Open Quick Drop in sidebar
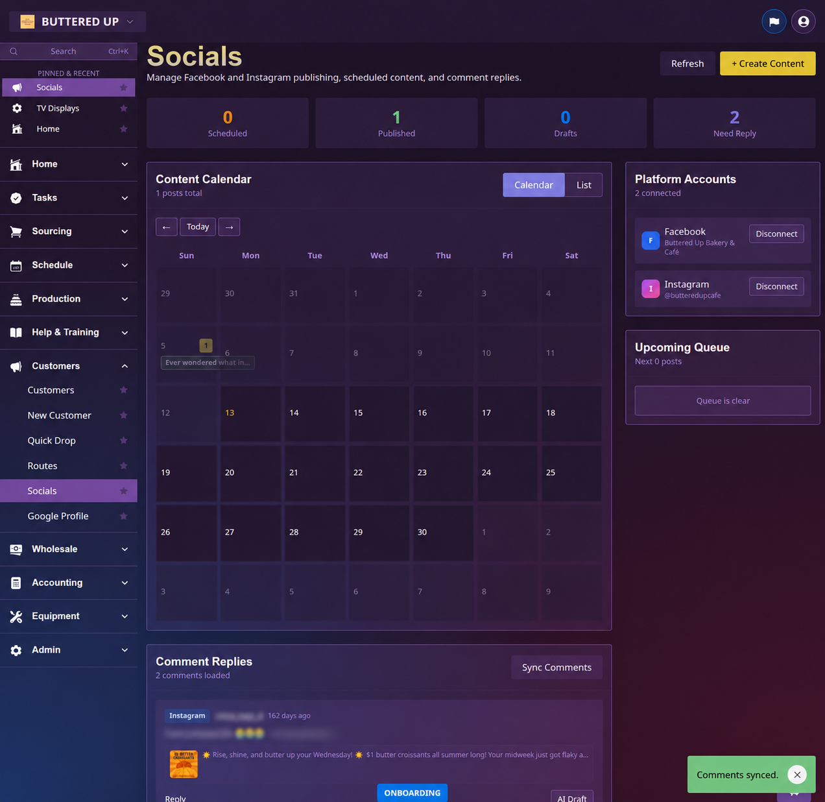Screen dimensions: 825x802 tap(52, 441)
